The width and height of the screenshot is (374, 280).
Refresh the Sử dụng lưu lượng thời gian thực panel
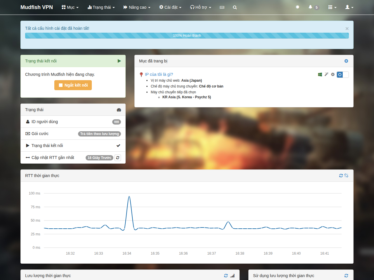point(346,276)
